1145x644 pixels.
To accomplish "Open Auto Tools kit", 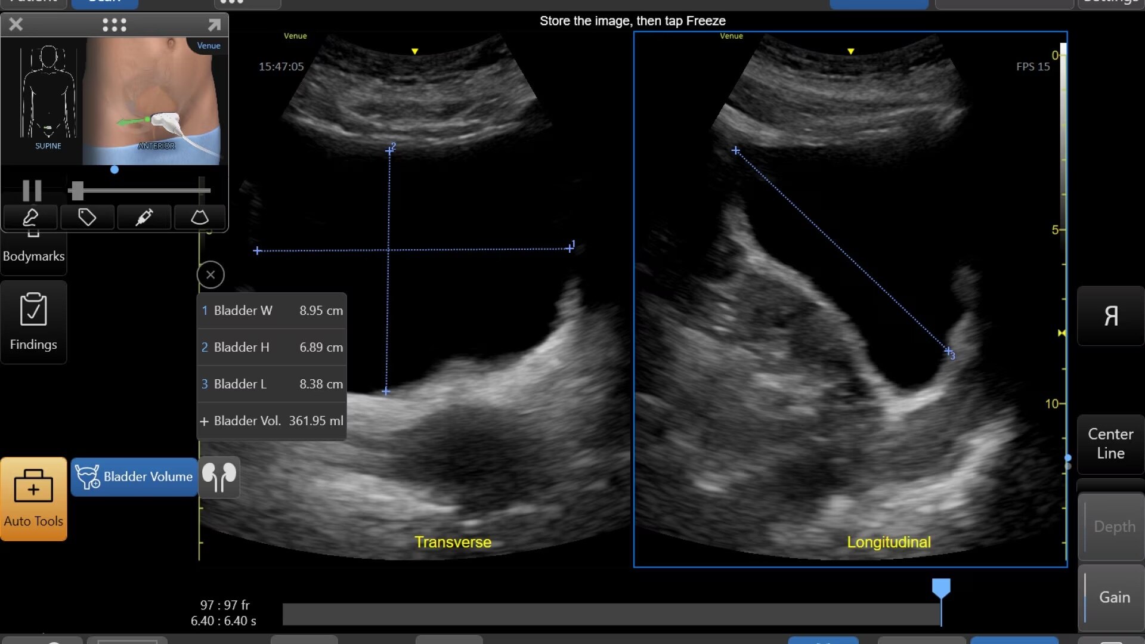I will tap(33, 499).
